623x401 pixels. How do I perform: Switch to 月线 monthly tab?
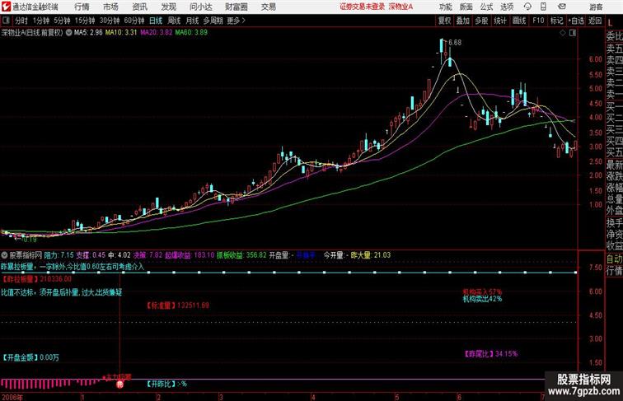coord(192,21)
